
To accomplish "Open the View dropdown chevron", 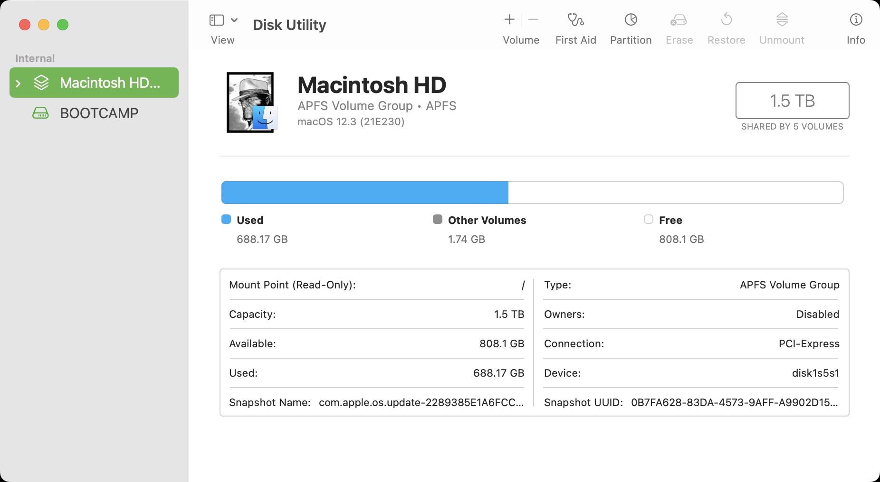I will click(234, 20).
